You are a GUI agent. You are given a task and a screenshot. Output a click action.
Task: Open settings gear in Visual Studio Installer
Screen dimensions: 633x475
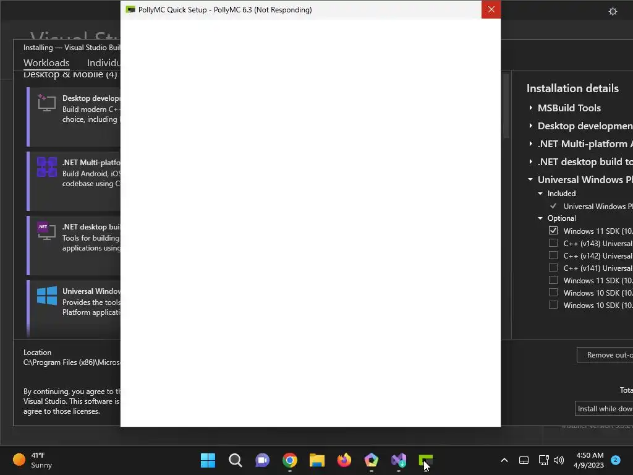coord(613,12)
